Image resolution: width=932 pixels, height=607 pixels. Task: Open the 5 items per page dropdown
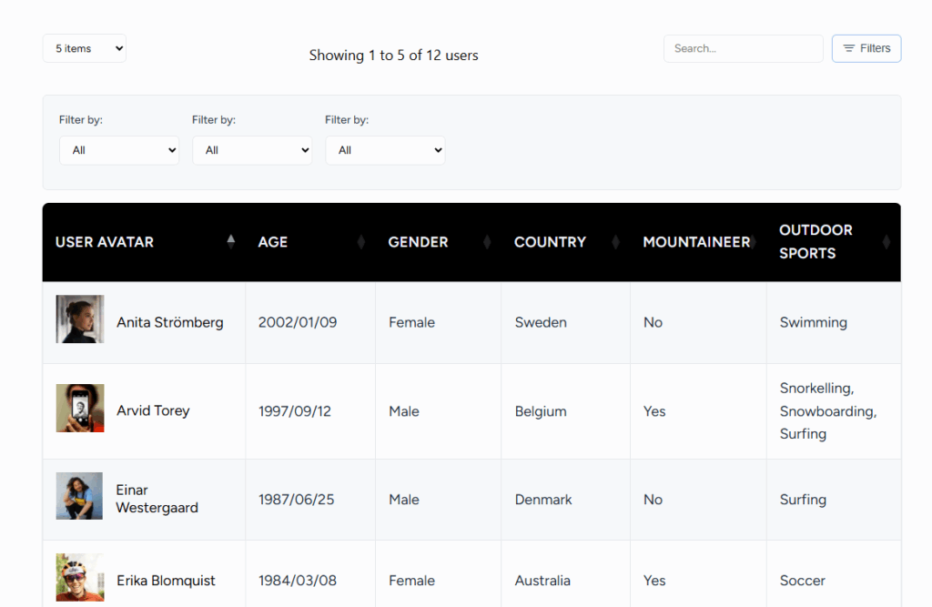pos(84,48)
